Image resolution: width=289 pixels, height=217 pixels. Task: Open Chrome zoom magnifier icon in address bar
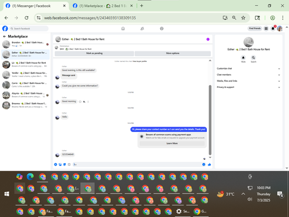(x=234, y=18)
